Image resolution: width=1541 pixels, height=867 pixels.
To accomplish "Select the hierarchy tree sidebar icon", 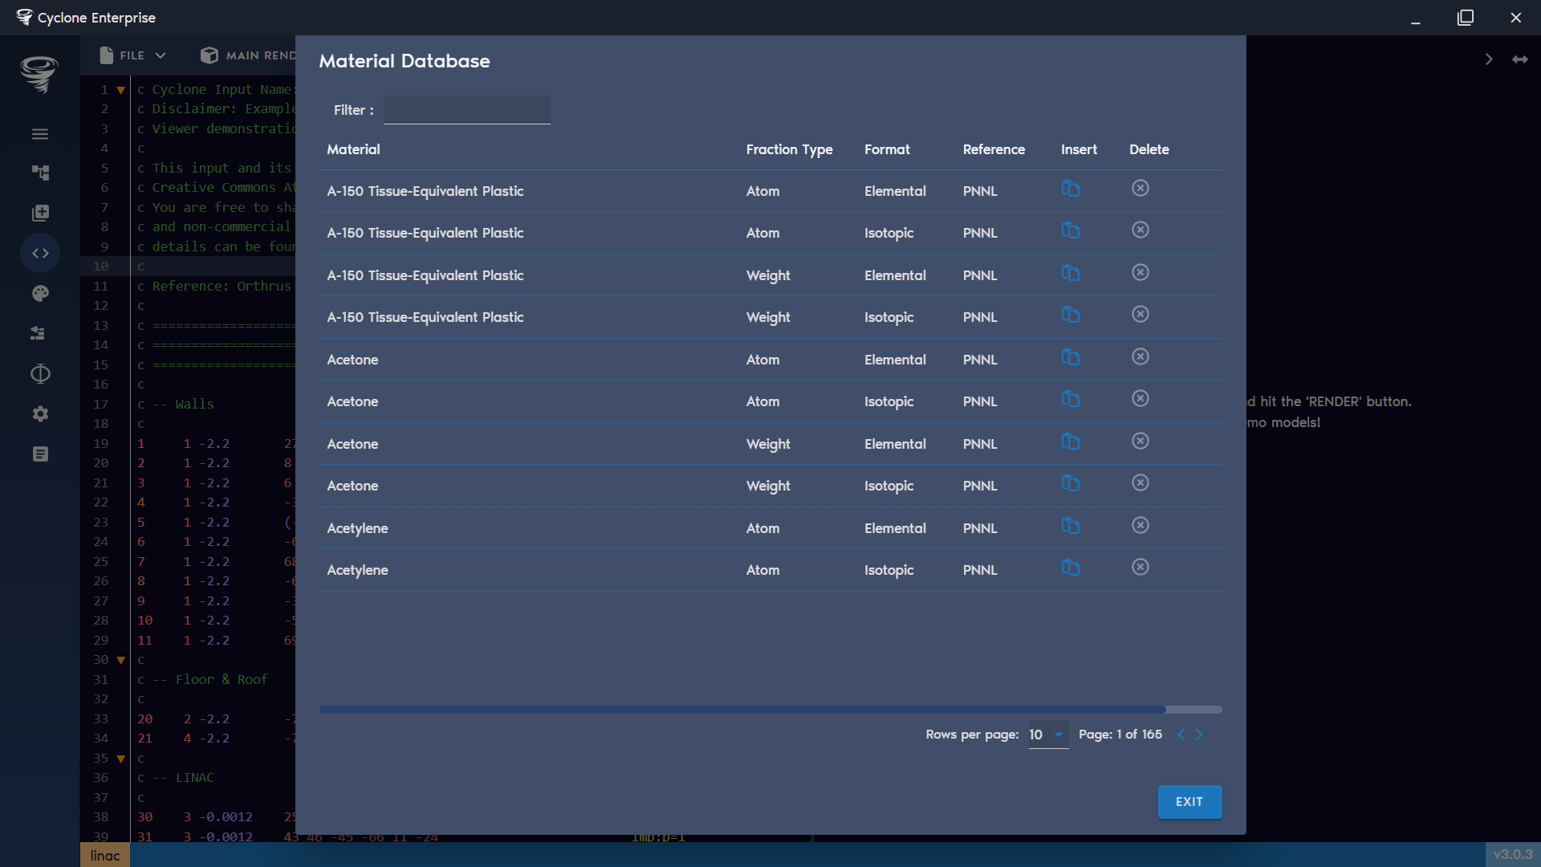I will [39, 173].
